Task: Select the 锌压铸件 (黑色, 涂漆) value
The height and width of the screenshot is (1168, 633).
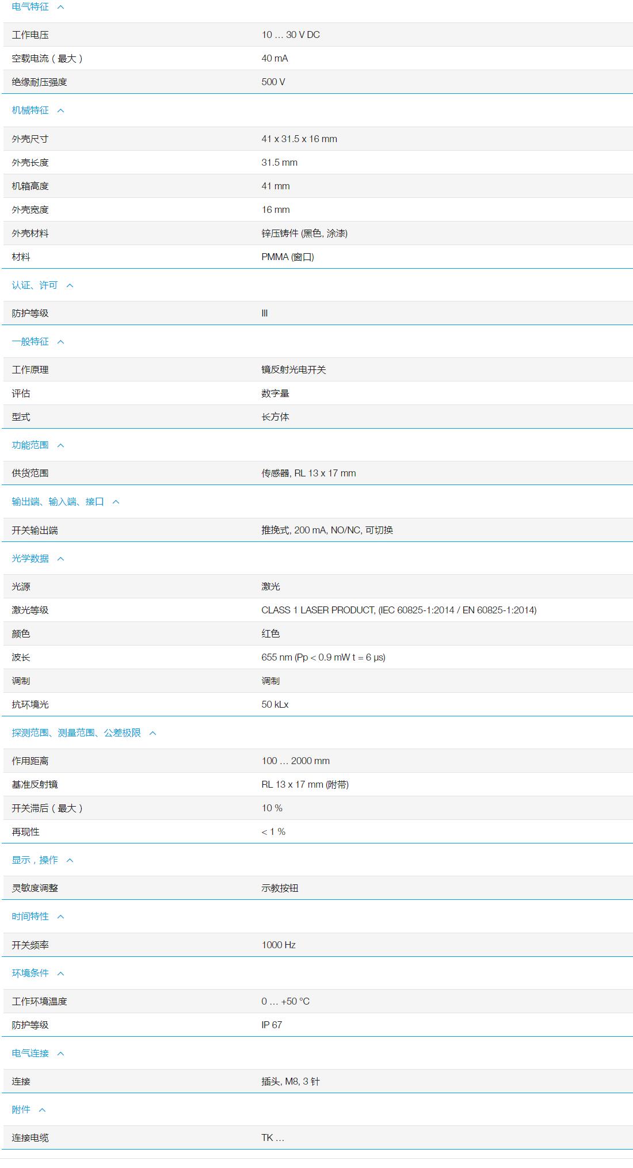Action: [x=304, y=234]
